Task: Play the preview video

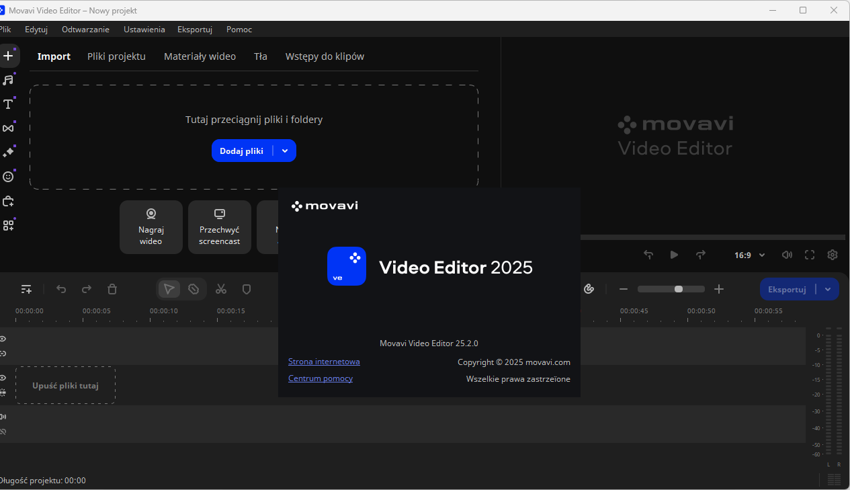Action: point(674,255)
